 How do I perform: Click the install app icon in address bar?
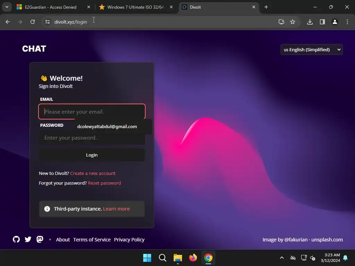(x=282, y=22)
